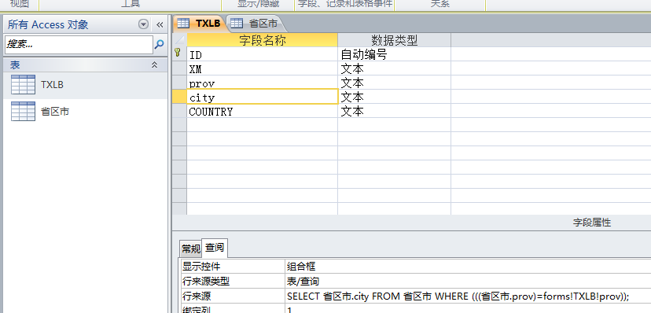Collapse the navigation pane with the double chevron
Viewport: 651px width, 313px height.
160,25
